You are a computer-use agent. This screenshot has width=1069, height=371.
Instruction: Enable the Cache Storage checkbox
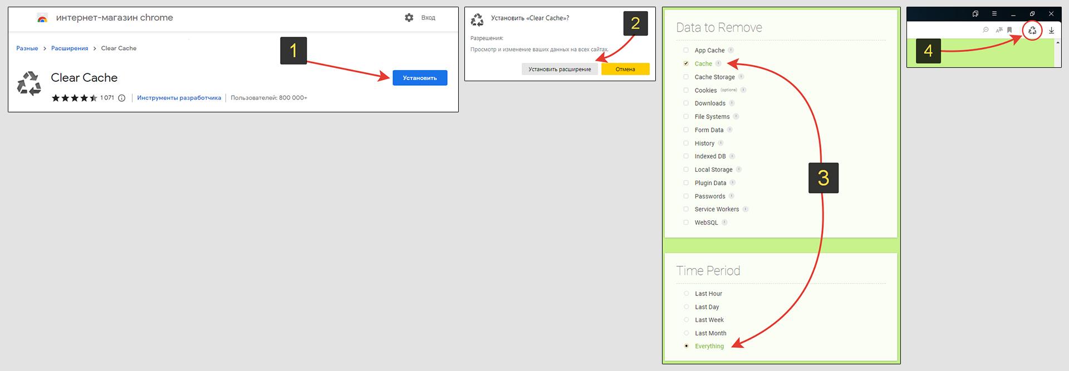point(686,77)
